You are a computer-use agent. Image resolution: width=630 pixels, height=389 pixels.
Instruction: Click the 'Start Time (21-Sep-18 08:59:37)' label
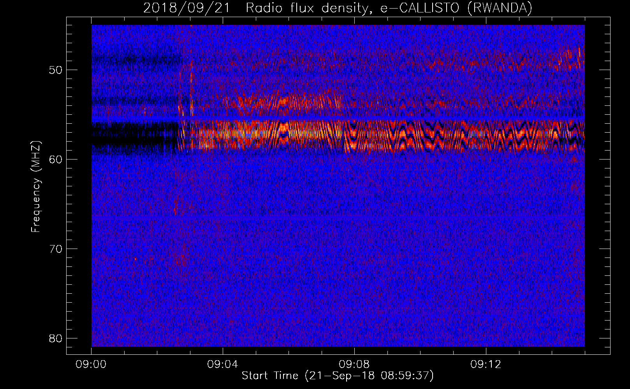(x=338, y=376)
